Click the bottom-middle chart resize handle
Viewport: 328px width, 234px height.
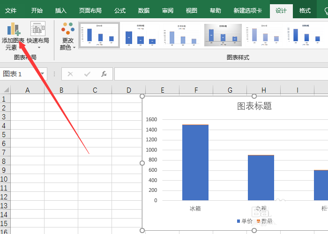254,230
